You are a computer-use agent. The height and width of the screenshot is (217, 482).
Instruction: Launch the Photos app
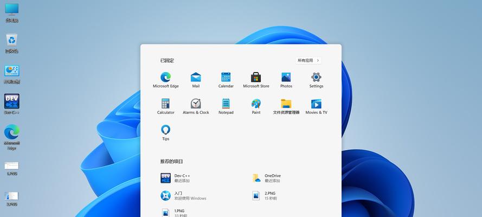point(286,80)
